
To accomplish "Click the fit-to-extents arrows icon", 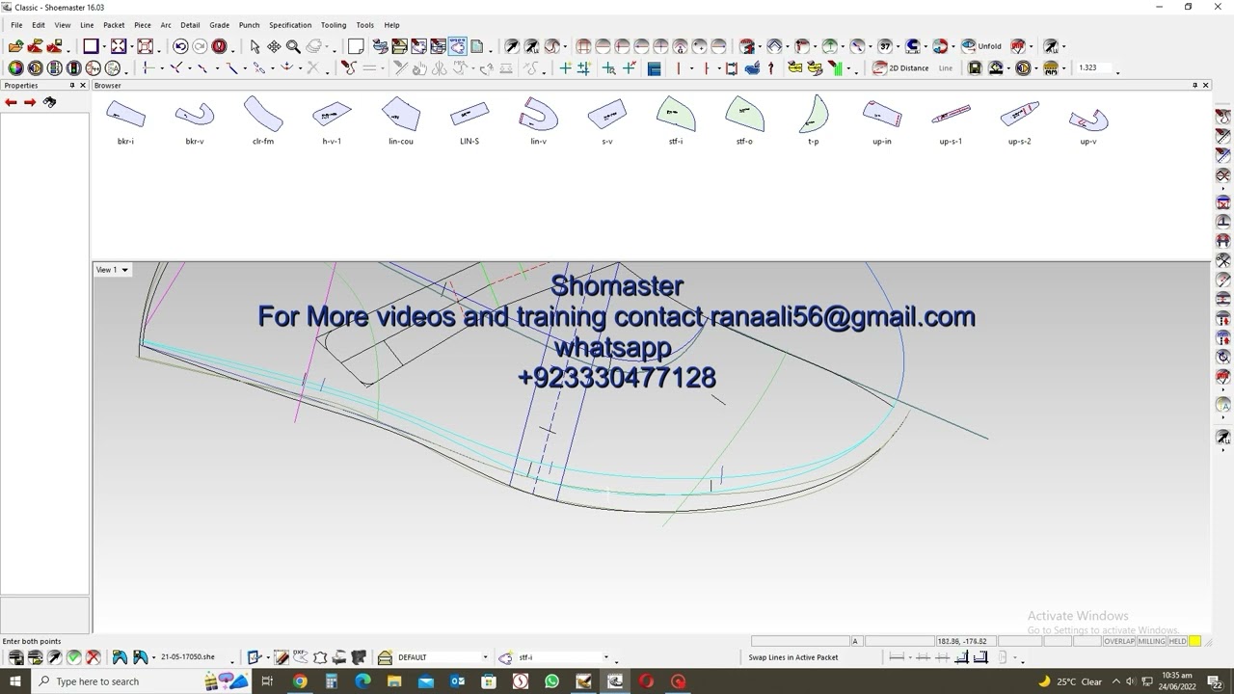I will 119,46.
